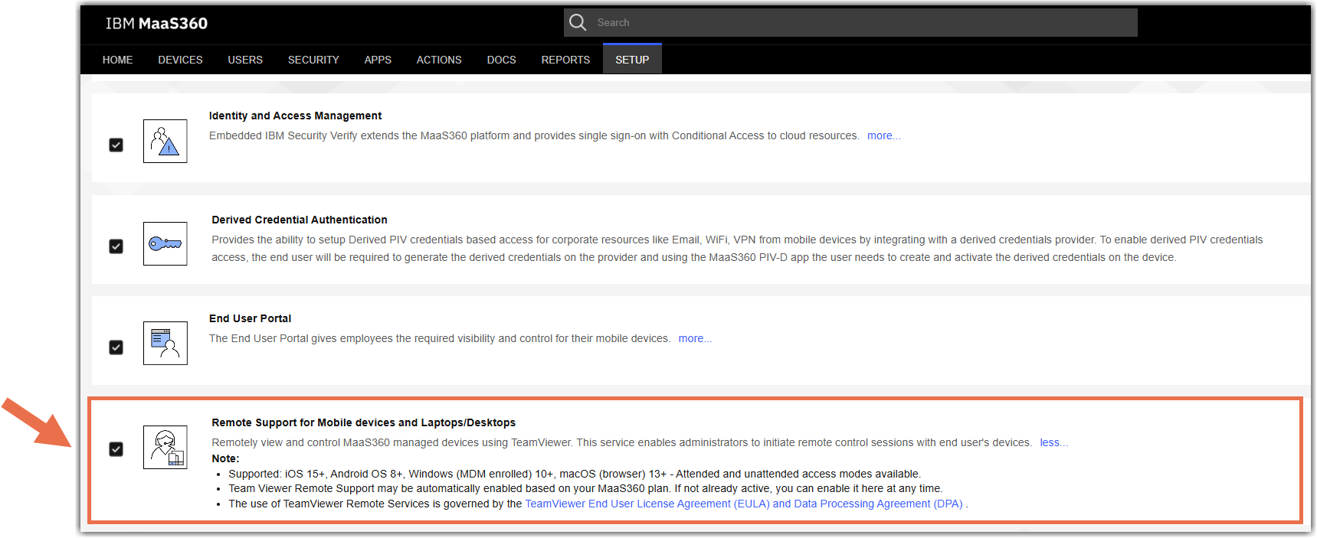Uncheck Identity and Access Management checkbox
Image resolution: width=1317 pixels, height=538 pixels.
tap(116, 145)
